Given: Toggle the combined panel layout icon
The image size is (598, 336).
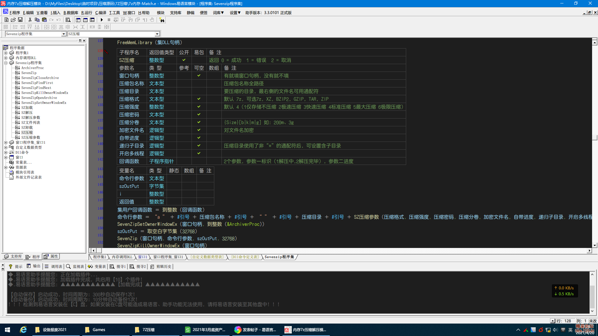Looking at the screenshot, I should coord(92,20).
